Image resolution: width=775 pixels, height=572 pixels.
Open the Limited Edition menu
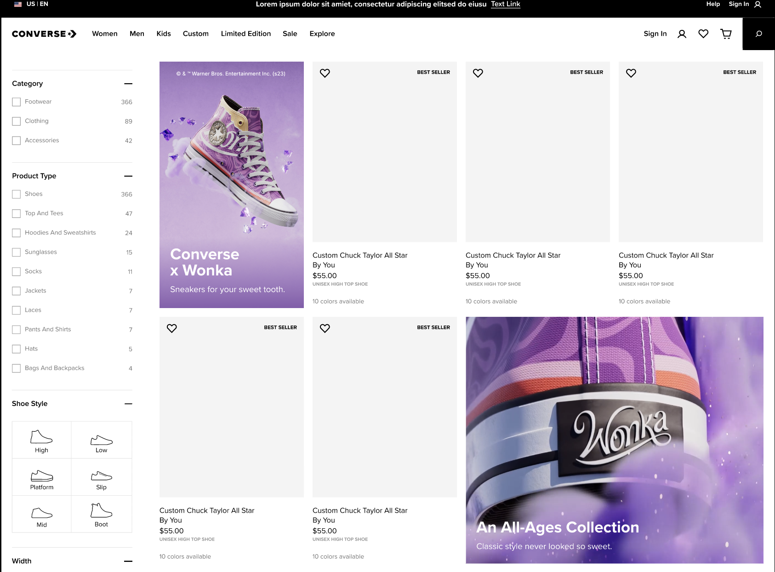pyautogui.click(x=245, y=34)
